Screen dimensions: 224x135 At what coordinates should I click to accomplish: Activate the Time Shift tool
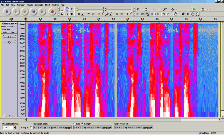click(x=67, y=14)
